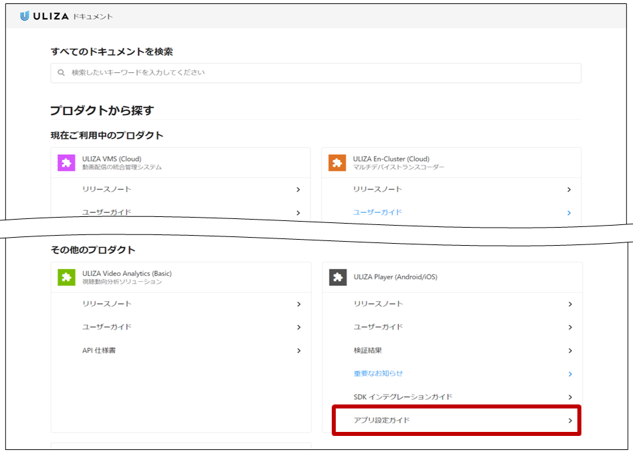The image size is (633, 452).
Task: Open ULIZA Player 検証結果 link
Action: click(x=368, y=350)
